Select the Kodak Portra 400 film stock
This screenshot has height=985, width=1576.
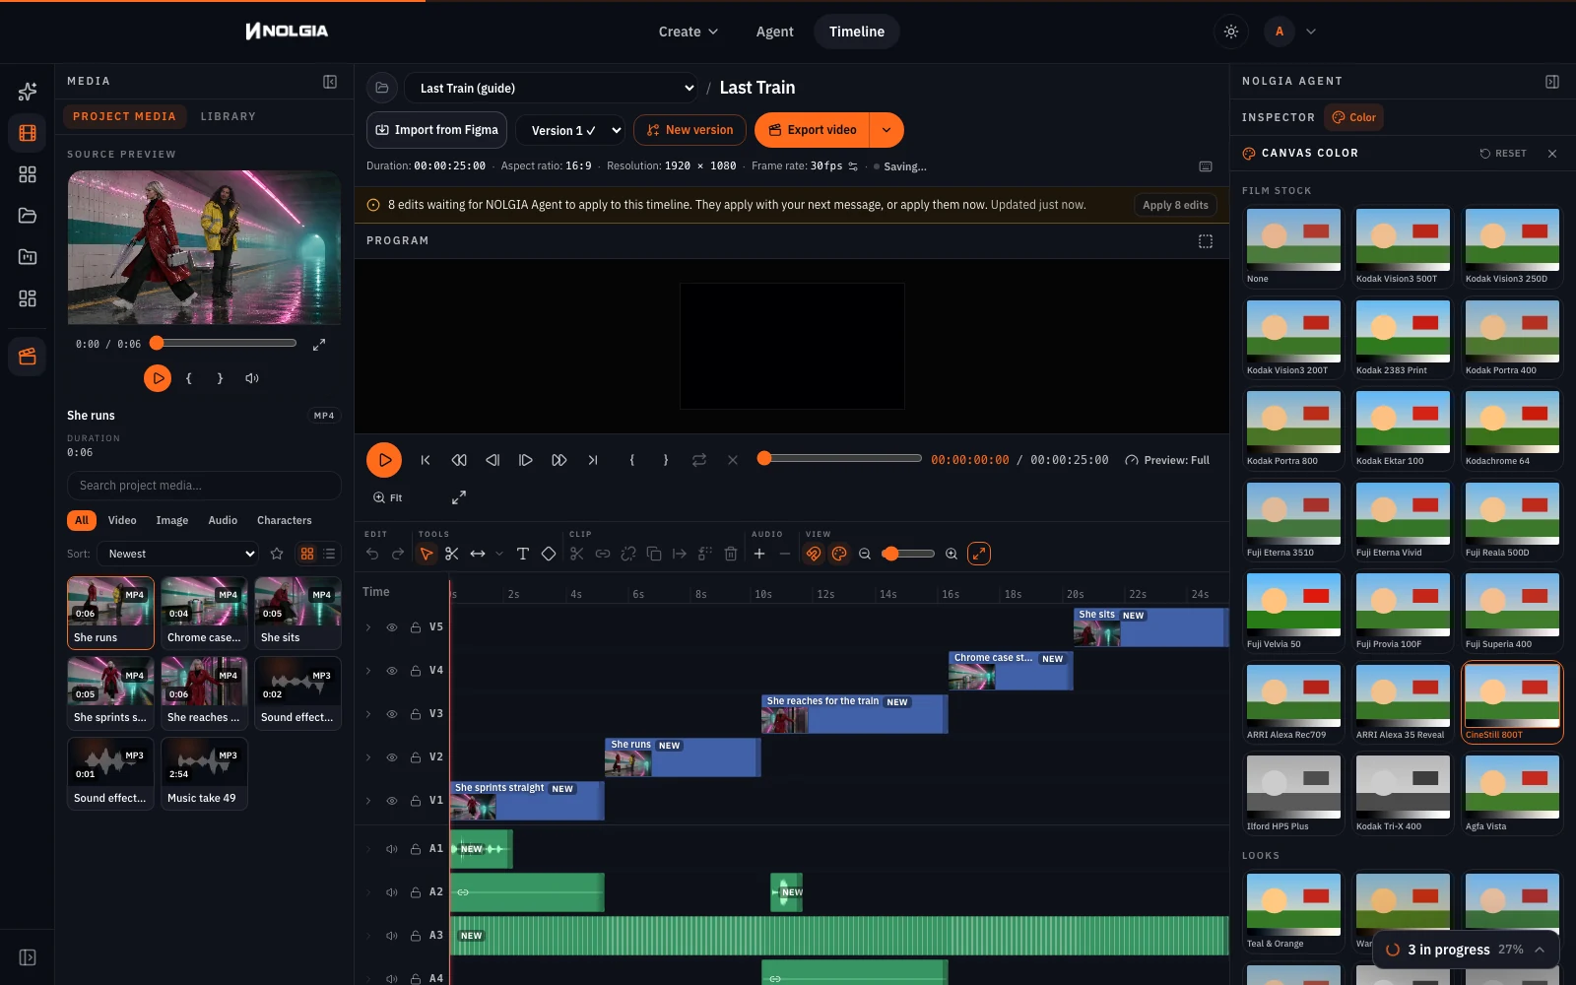(1512, 338)
